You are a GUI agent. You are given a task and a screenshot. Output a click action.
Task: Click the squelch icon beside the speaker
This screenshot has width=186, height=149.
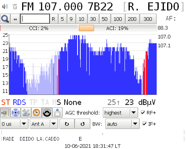click(15, 6)
